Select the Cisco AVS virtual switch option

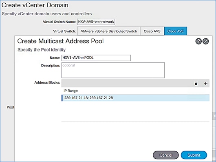tap(152, 31)
